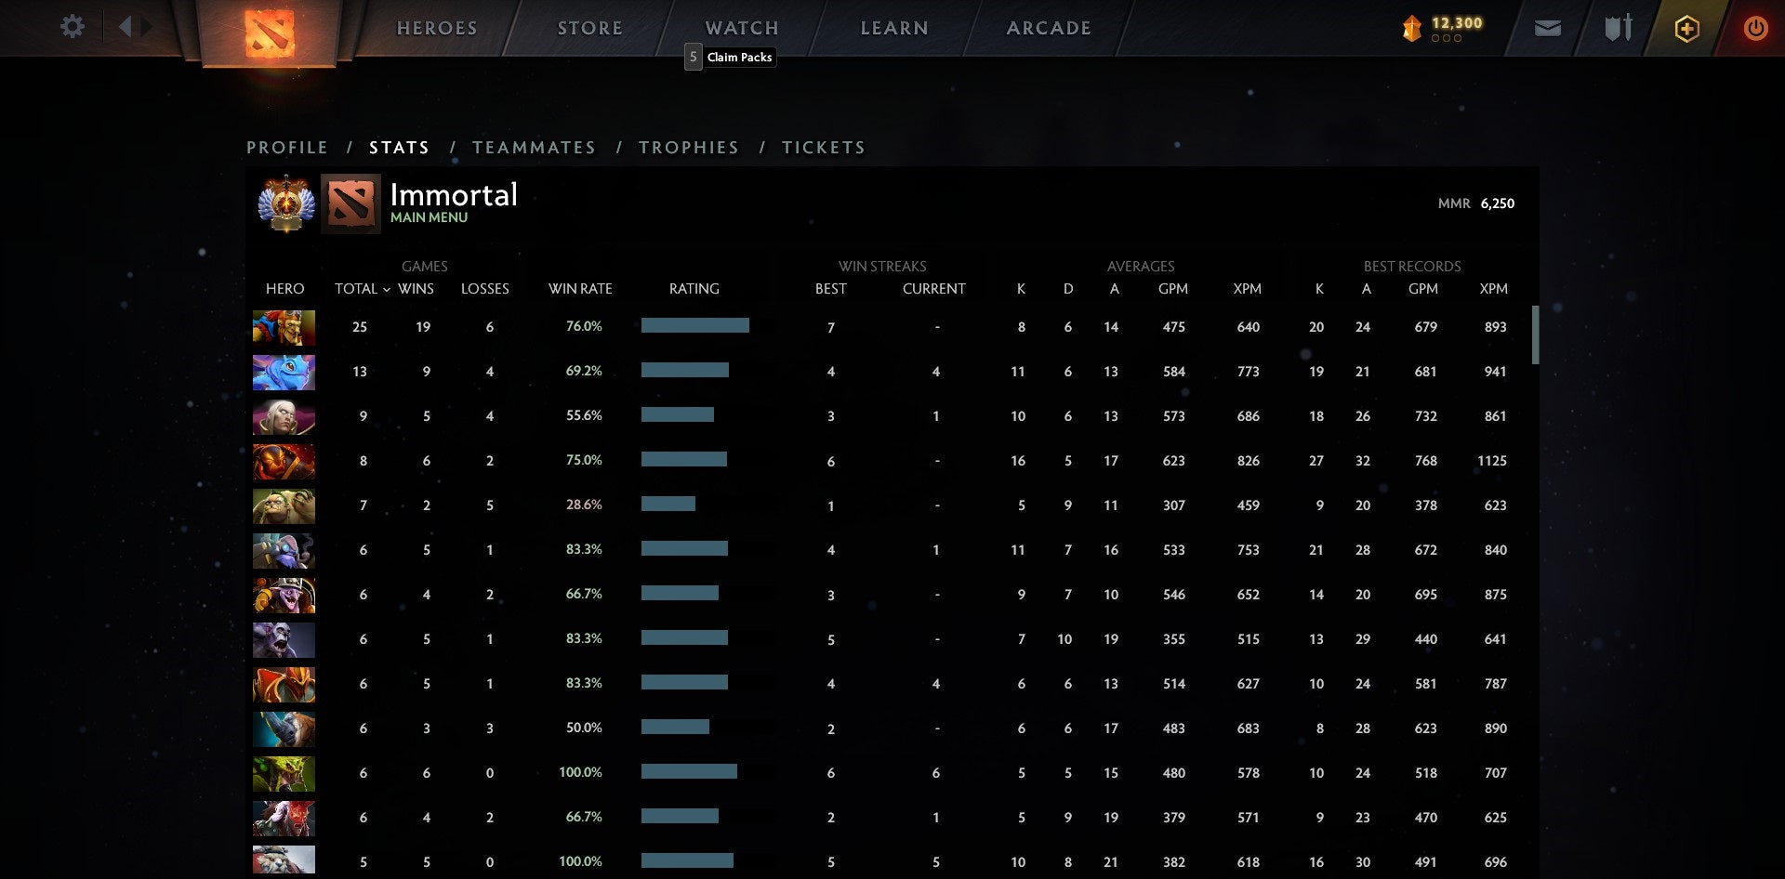
Task: Open Dota Plus via the hexagonal plus icon
Action: [1686, 28]
